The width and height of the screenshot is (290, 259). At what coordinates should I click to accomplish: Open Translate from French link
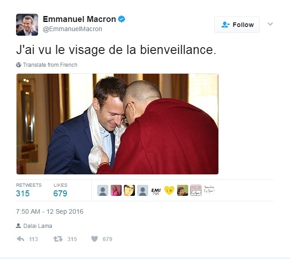click(x=50, y=65)
